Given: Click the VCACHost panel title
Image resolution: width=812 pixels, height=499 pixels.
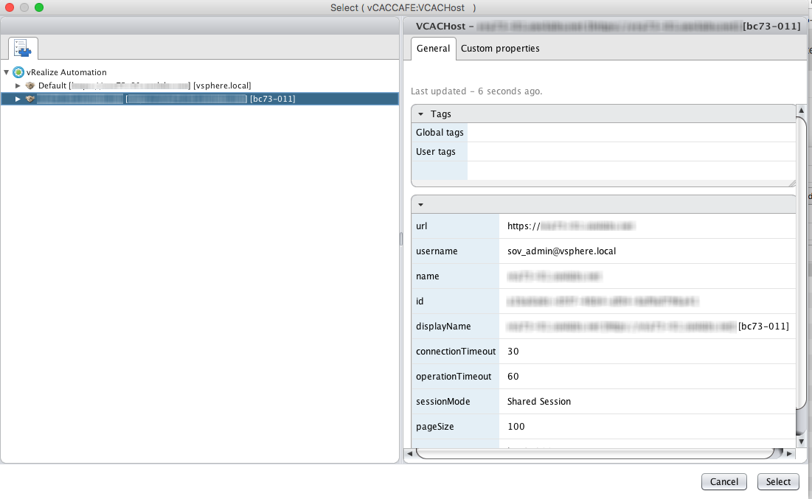Looking at the screenshot, I should (608, 27).
